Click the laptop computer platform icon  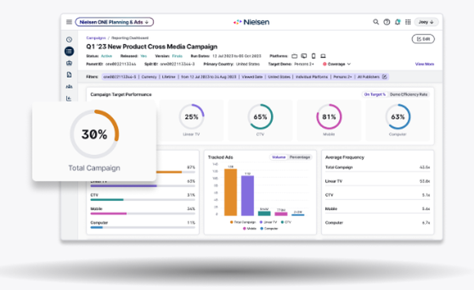tap(323, 56)
